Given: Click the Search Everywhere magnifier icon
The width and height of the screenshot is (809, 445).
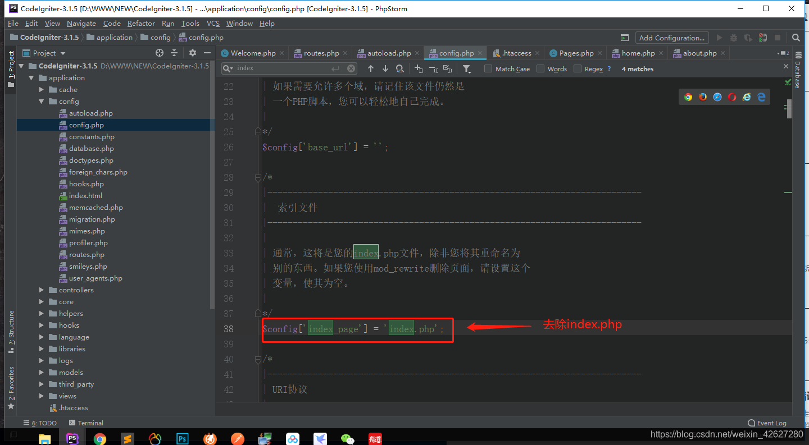Looking at the screenshot, I should coord(796,38).
